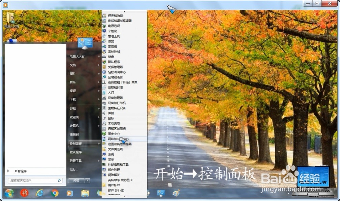
Task: Open 电源选项 power options icon
Action: [x=104, y=26]
